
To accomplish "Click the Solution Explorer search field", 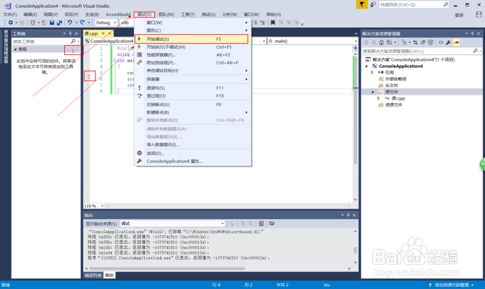I will [418, 51].
